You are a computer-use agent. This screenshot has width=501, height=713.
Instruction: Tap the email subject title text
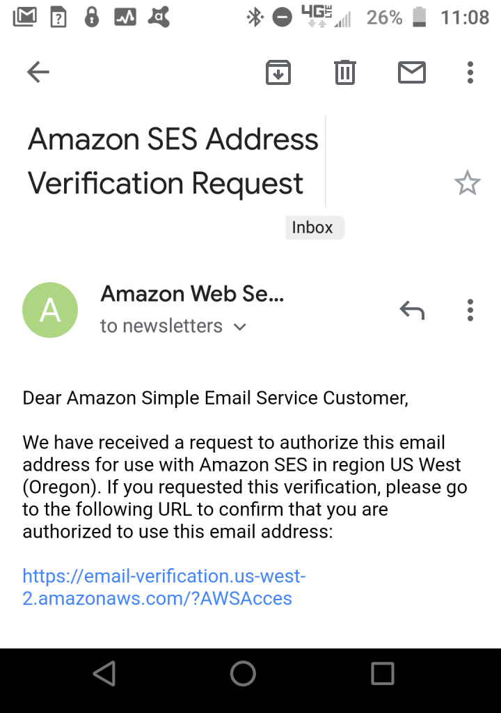[x=173, y=161]
